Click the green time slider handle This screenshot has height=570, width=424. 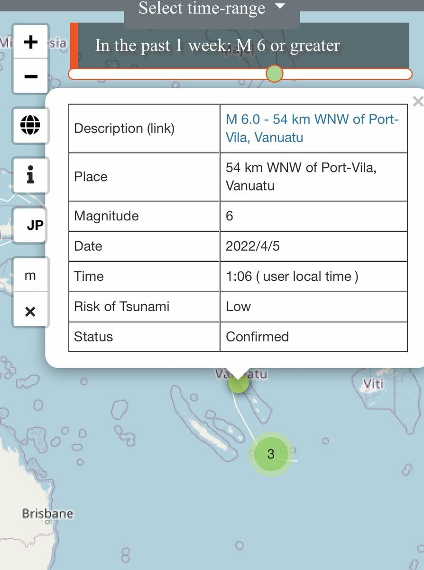coord(274,74)
